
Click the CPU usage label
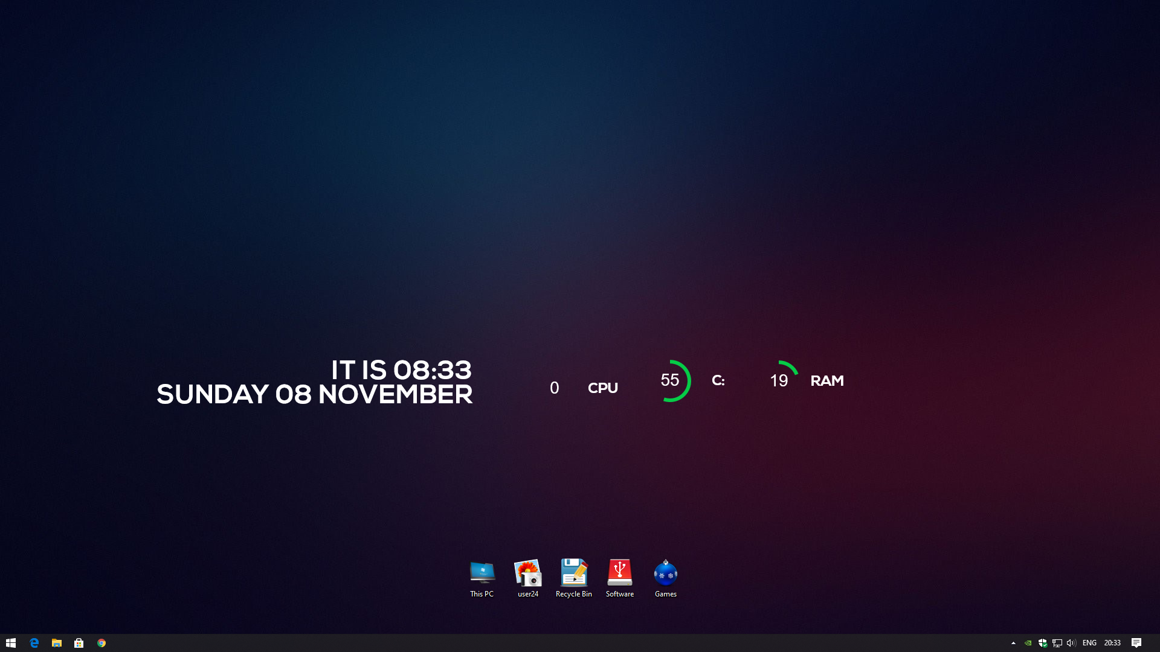click(x=603, y=388)
